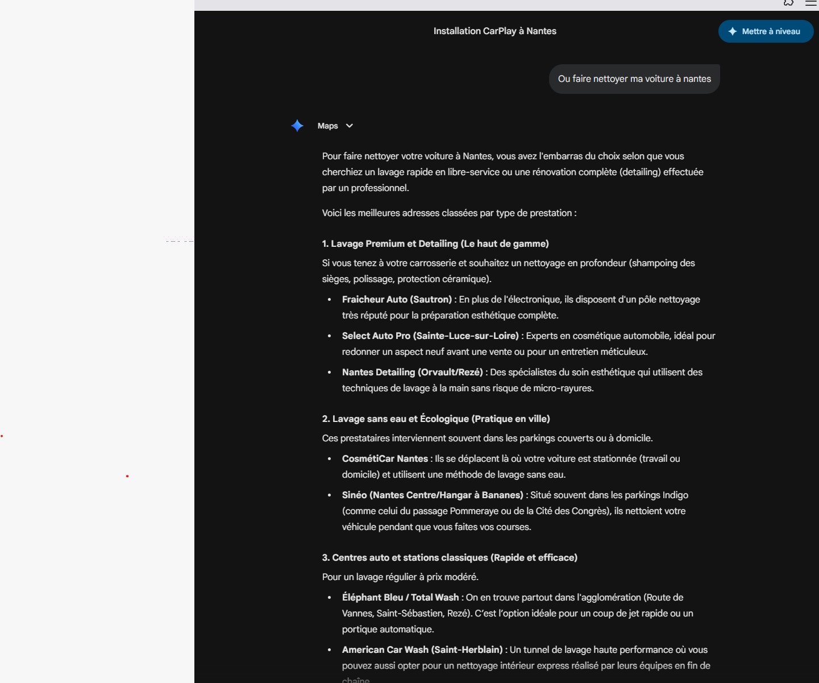Click the Maps source label
The width and height of the screenshot is (819, 683).
point(327,126)
